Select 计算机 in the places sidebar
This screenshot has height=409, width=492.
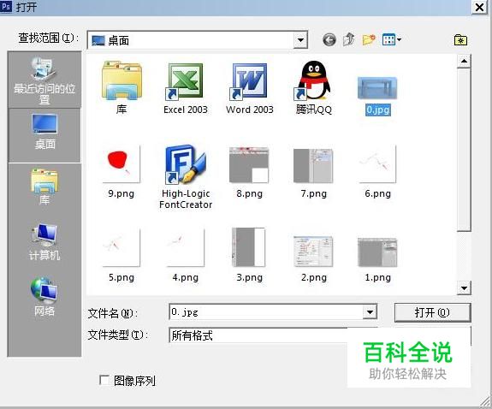44,241
